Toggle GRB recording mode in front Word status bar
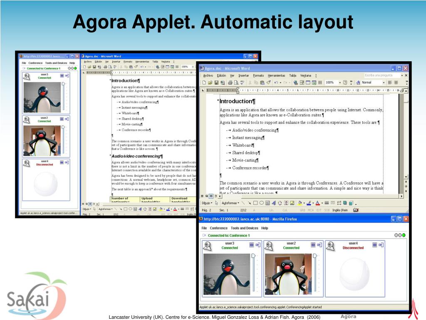 [302, 210]
